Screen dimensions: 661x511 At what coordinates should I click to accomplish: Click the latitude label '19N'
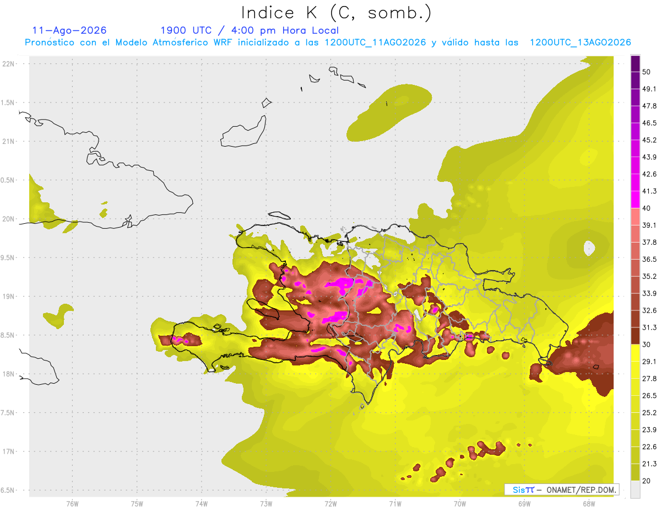click(9, 296)
